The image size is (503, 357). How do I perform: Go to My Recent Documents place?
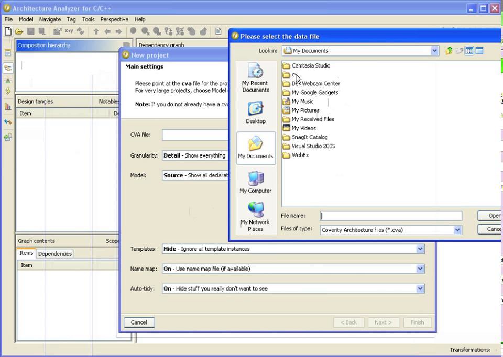click(256, 78)
